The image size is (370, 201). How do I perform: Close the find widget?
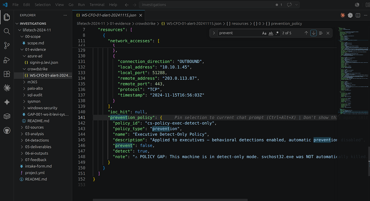(x=328, y=33)
